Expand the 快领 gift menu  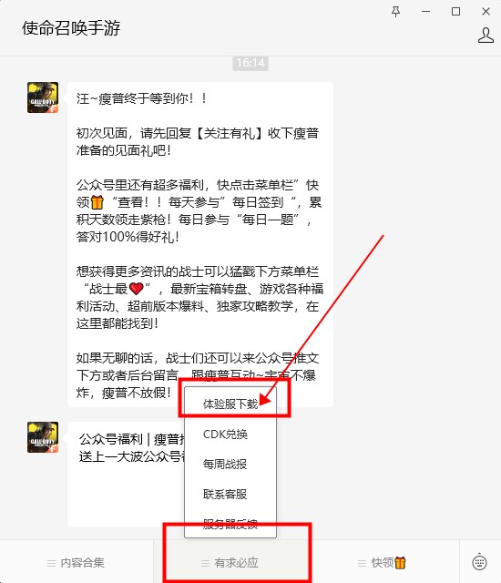point(383,563)
